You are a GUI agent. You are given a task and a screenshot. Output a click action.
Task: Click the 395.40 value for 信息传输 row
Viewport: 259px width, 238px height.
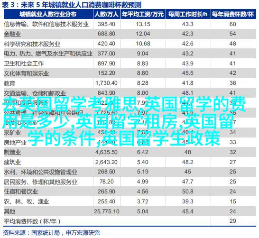(106, 24)
